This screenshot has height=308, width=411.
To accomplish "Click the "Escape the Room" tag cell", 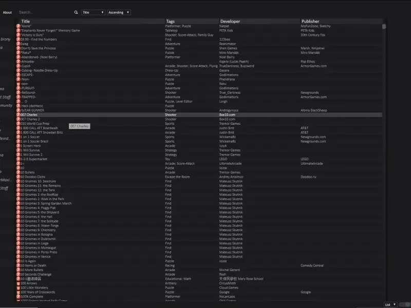I will tap(177, 177).
